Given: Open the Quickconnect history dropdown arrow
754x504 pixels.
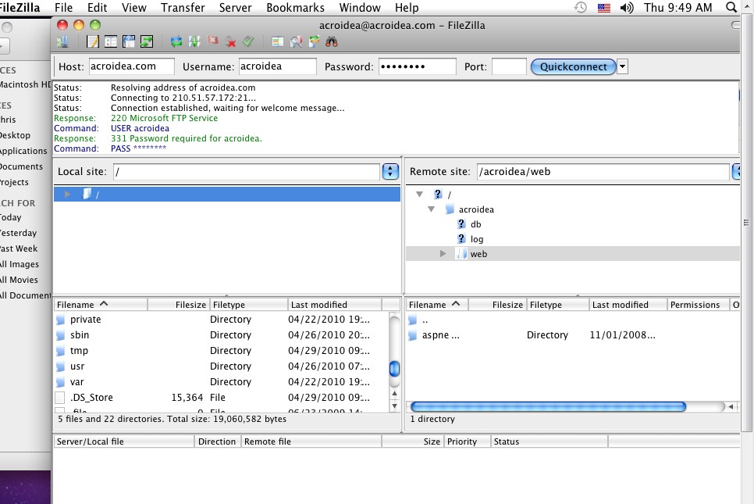Looking at the screenshot, I should click(x=622, y=66).
